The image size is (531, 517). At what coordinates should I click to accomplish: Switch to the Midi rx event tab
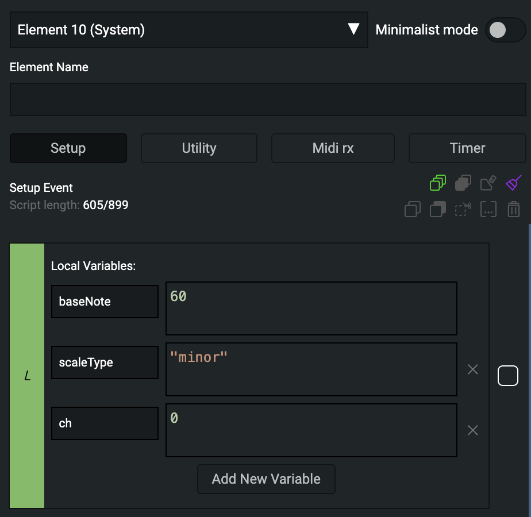(333, 148)
